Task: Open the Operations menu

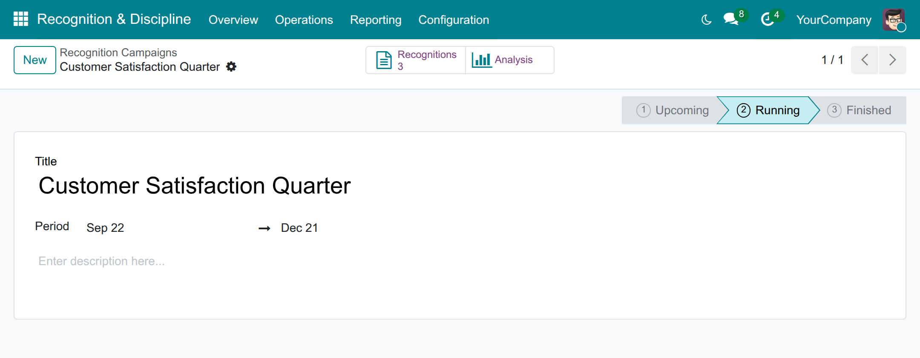Action: (x=304, y=20)
